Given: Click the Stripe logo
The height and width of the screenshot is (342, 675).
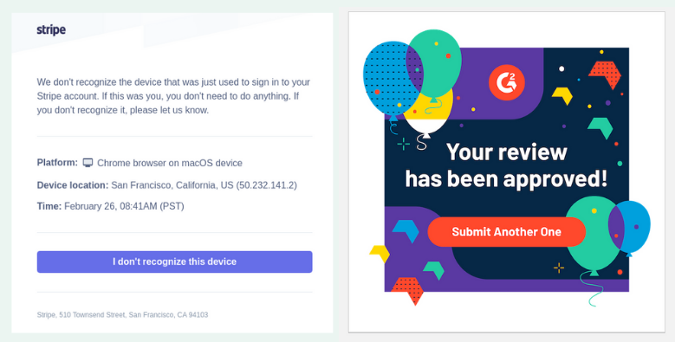Looking at the screenshot, I should (x=51, y=29).
